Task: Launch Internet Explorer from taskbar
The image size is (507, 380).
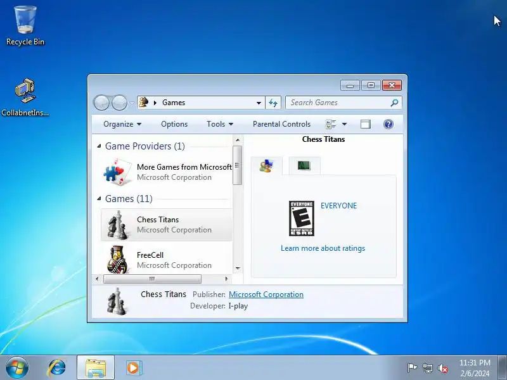Action: coord(56,368)
